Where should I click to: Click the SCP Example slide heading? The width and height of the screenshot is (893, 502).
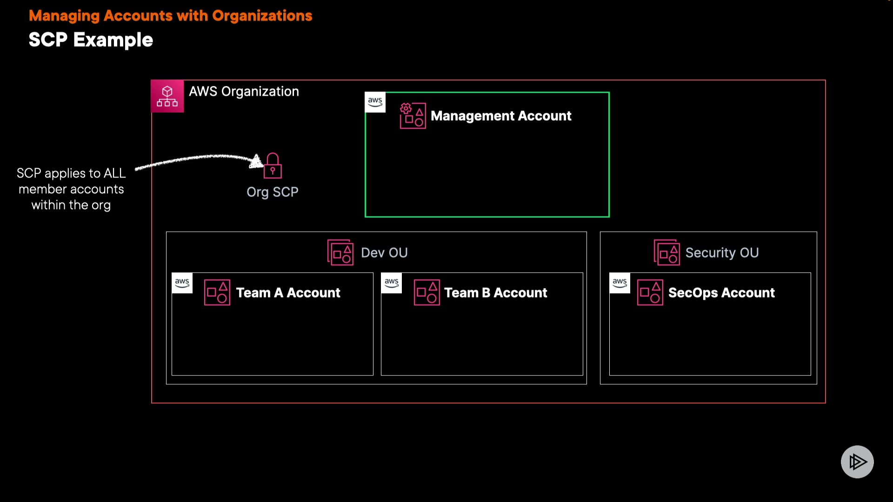click(91, 40)
